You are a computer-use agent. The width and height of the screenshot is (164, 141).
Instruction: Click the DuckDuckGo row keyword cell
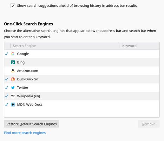(139, 79)
